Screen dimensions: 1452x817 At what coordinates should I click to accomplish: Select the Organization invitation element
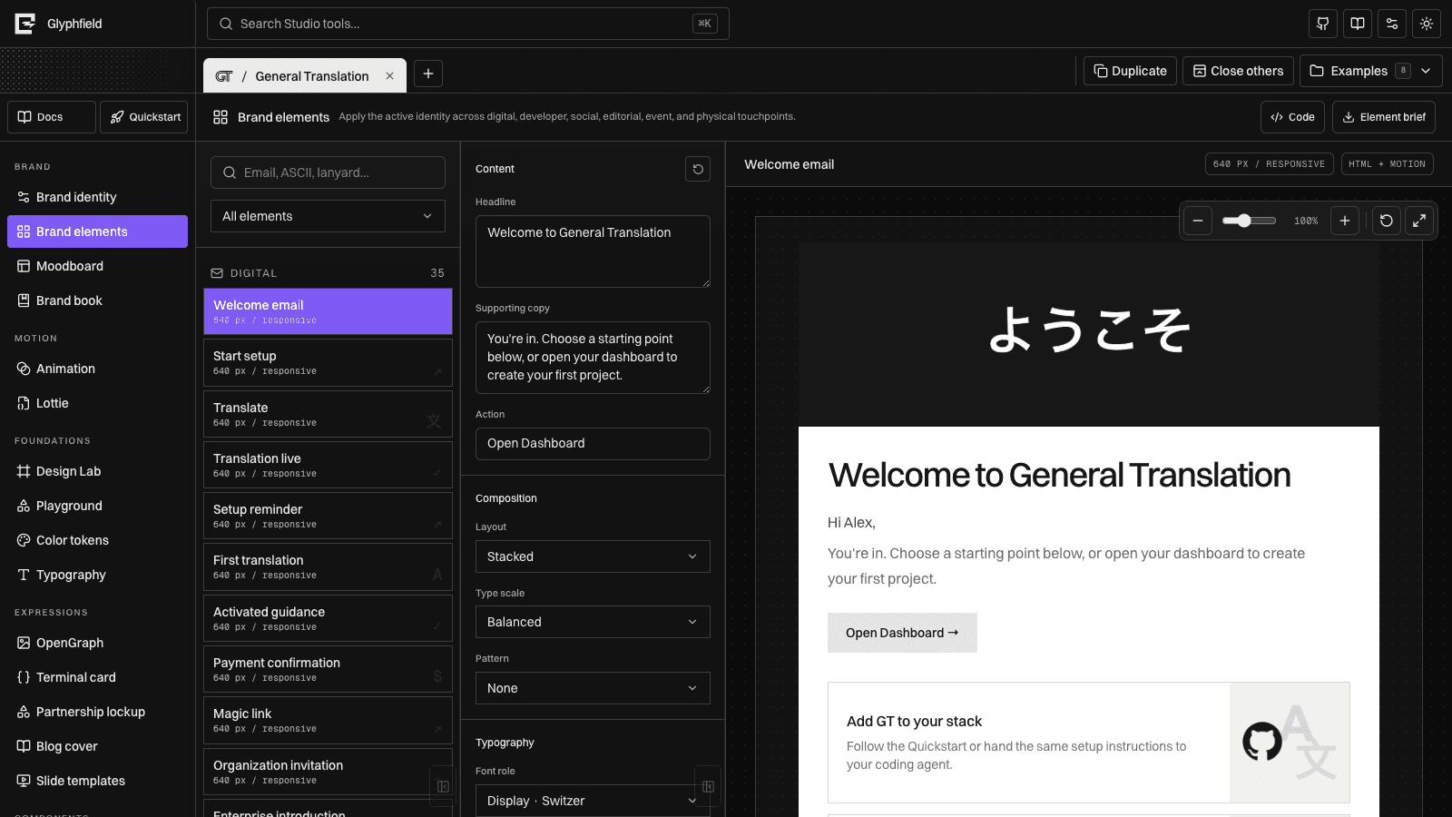328,772
